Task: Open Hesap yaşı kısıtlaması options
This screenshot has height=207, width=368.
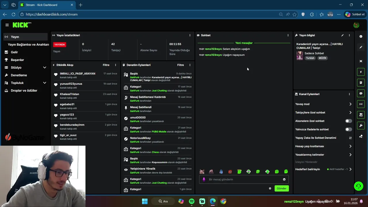Action: tap(323, 146)
